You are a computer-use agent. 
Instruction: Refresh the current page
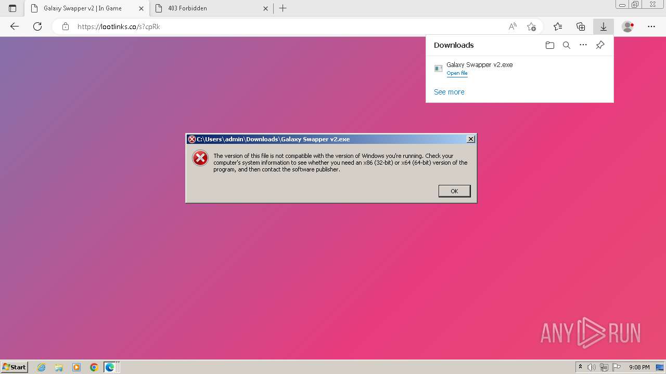click(37, 26)
